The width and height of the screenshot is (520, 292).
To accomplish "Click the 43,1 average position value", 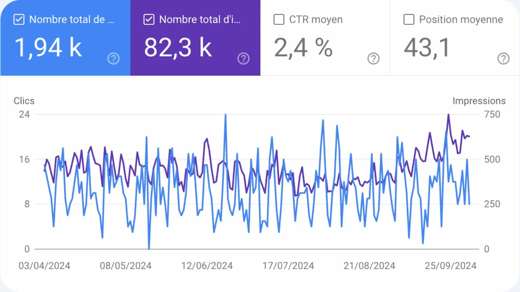I will (x=427, y=48).
